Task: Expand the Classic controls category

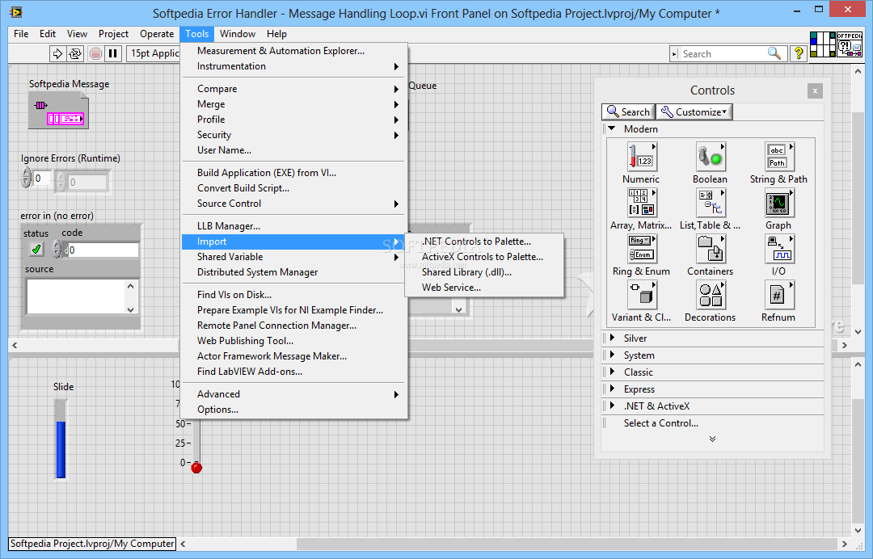Action: pyautogui.click(x=613, y=372)
